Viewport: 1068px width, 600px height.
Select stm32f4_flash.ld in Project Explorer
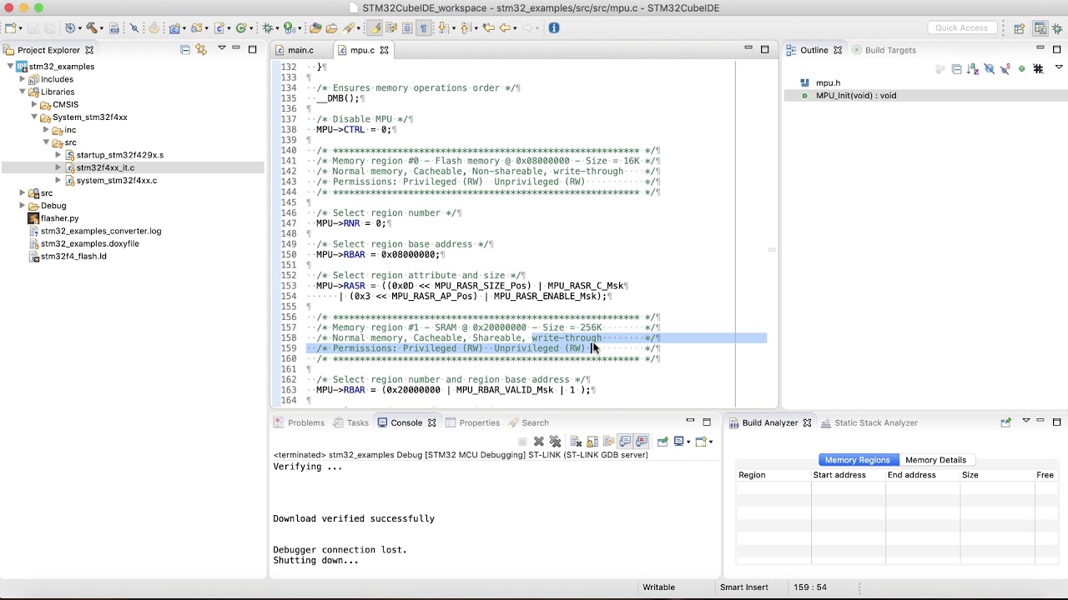[73, 257]
